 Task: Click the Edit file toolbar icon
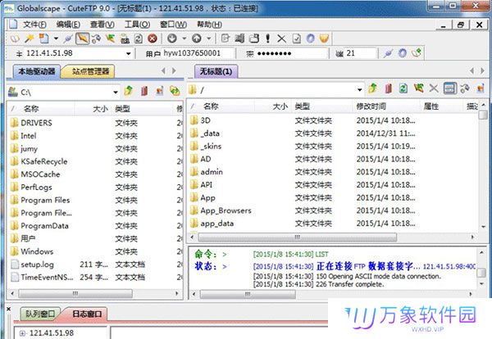(225, 38)
